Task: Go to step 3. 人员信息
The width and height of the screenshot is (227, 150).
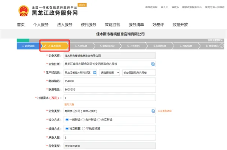Action: 81,46
